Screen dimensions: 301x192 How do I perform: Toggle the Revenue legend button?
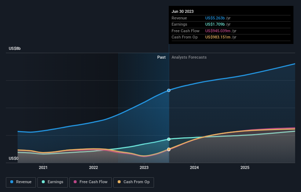pyautogui.click(x=21, y=182)
